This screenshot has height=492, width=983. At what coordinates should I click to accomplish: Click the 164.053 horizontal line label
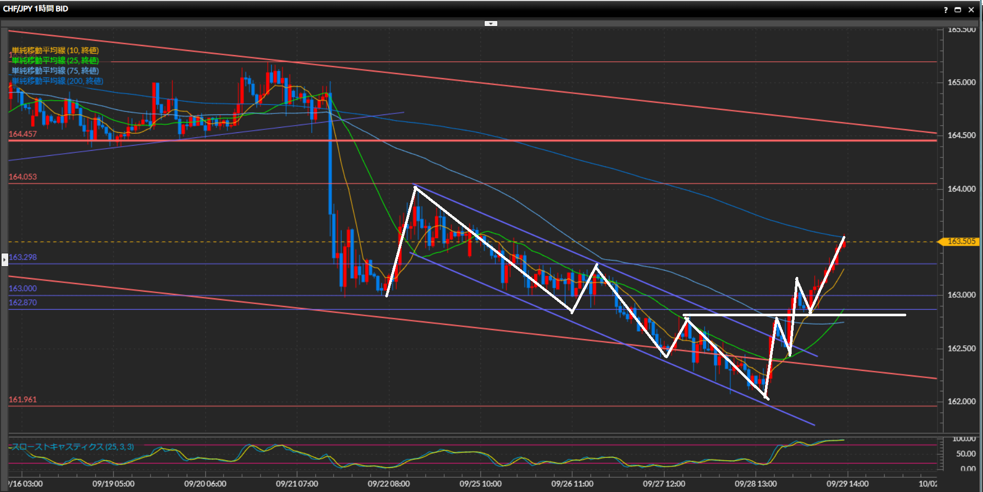[x=23, y=177]
